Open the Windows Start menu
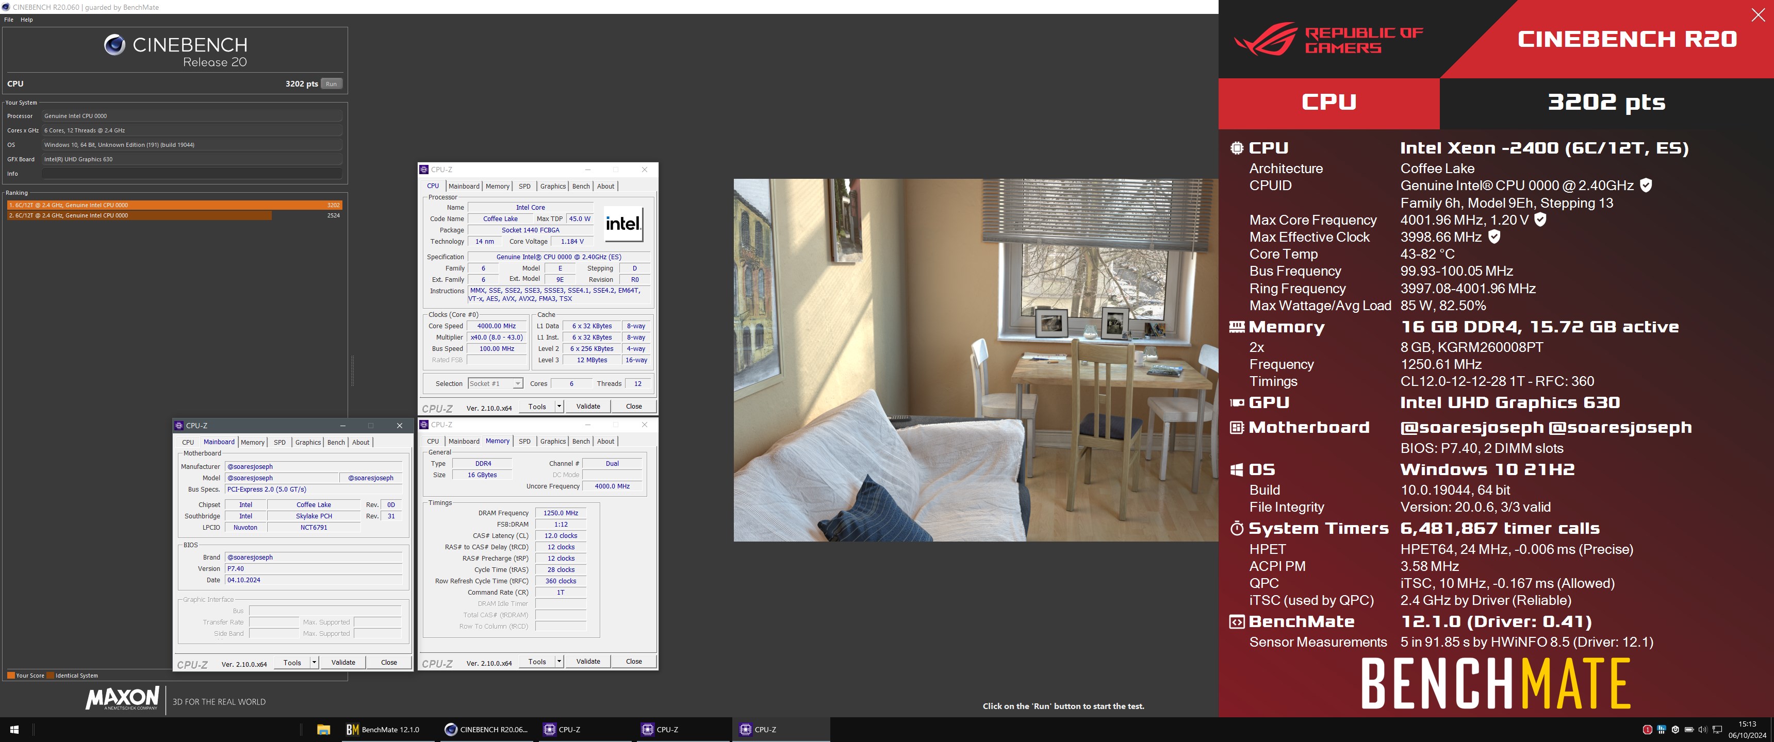The width and height of the screenshot is (1774, 742). coord(14,730)
